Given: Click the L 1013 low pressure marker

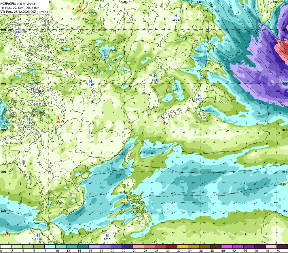Looking at the screenshot, I should pyautogui.click(x=13, y=128).
